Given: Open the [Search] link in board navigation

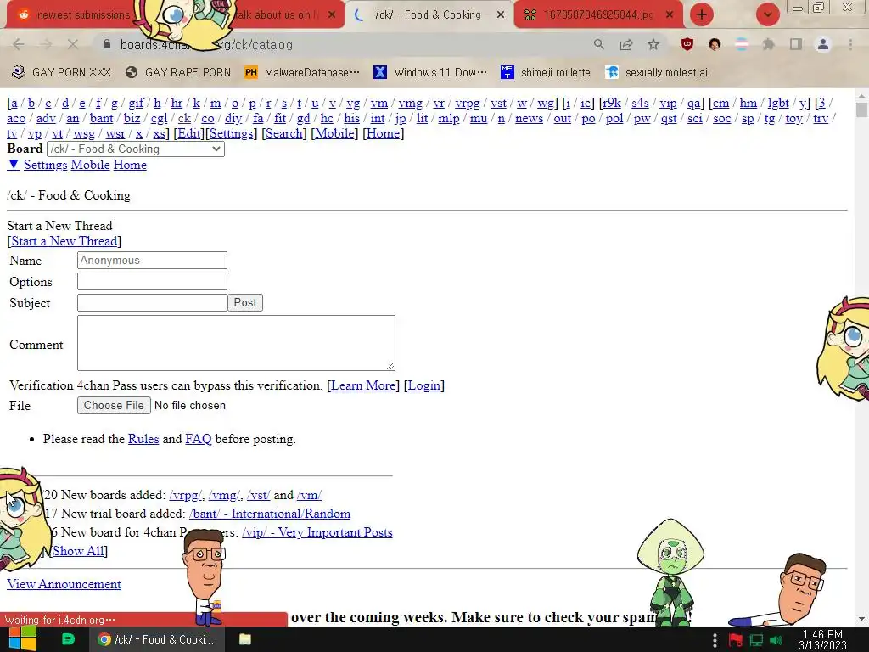Looking at the screenshot, I should (284, 133).
